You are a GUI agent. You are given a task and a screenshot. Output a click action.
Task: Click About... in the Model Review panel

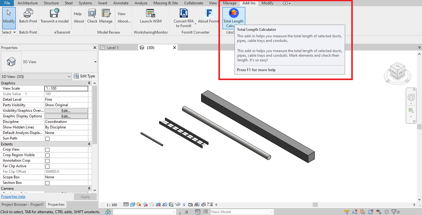124,21
